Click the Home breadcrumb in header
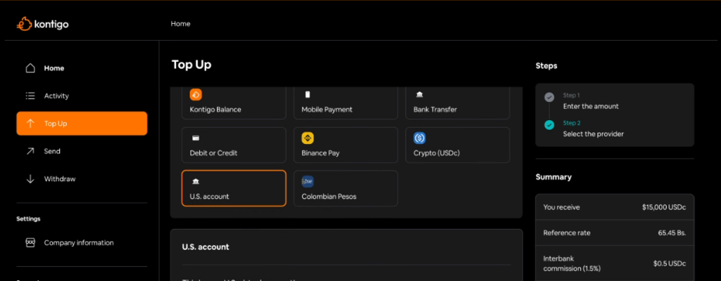 pos(180,24)
